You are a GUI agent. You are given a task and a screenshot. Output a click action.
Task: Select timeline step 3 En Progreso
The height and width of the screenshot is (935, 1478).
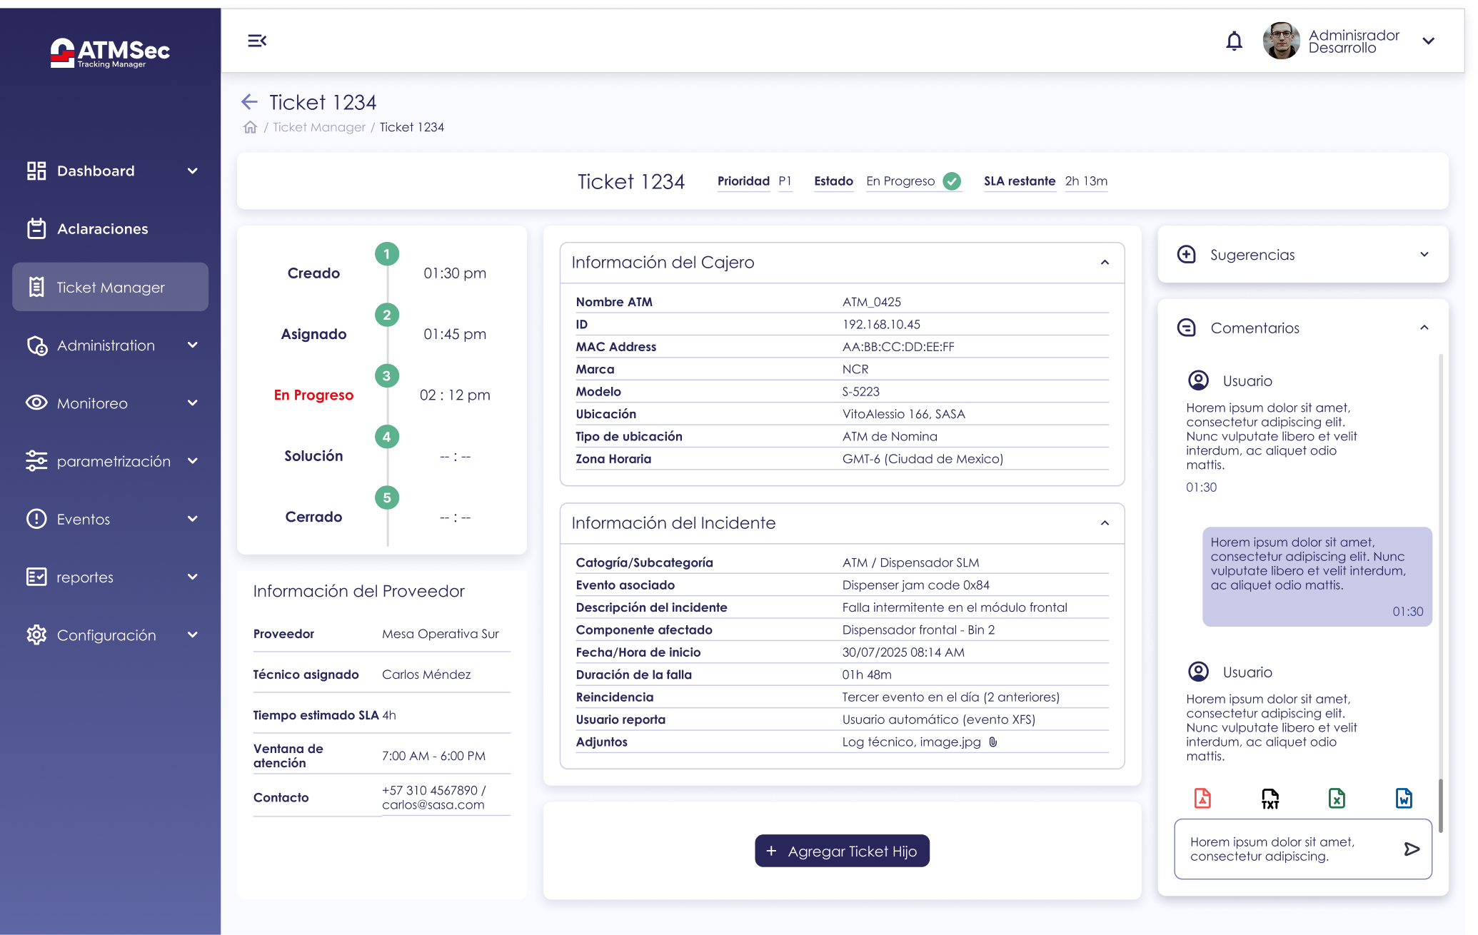(387, 376)
